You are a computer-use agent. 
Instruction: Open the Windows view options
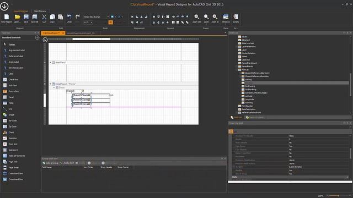tap(226, 18)
